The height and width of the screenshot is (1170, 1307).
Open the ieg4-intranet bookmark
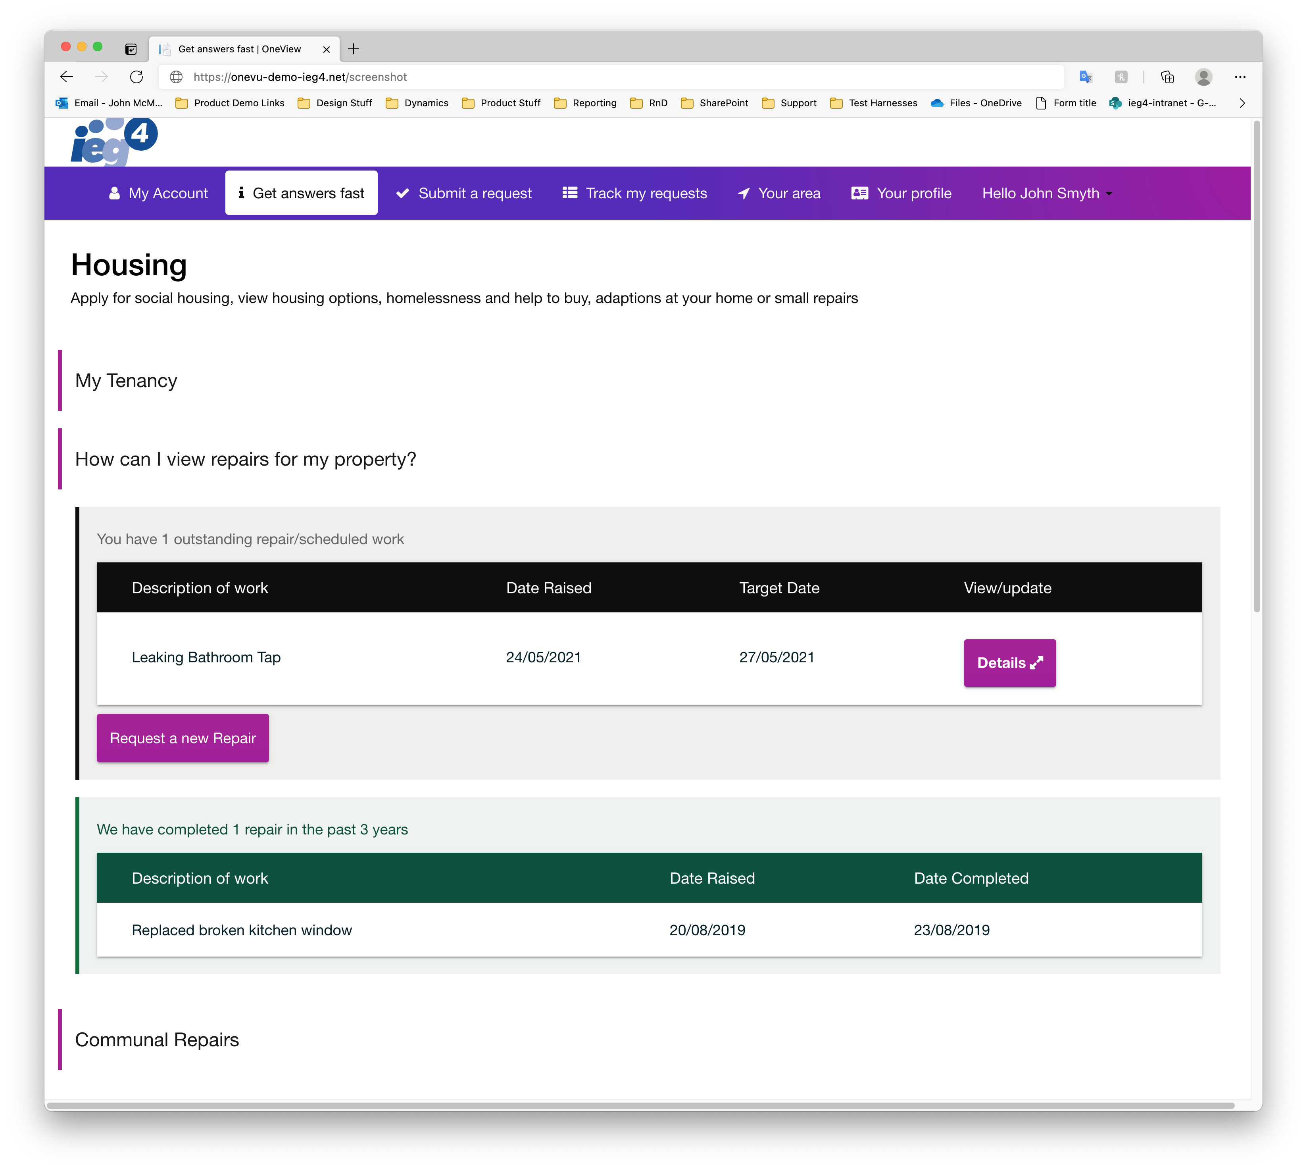(1163, 103)
